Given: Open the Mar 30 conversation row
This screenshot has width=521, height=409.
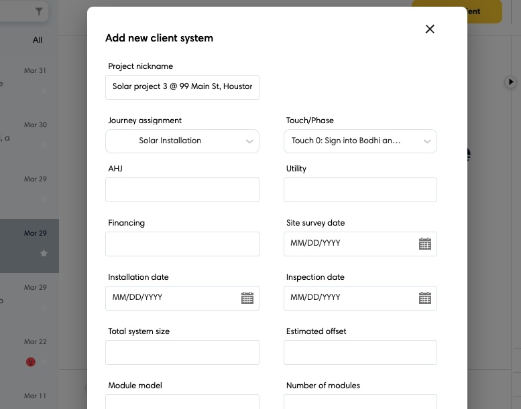Looking at the screenshot, I should coord(30,138).
